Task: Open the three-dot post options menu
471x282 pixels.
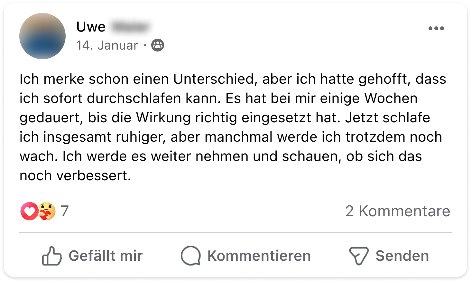Action: (x=436, y=28)
